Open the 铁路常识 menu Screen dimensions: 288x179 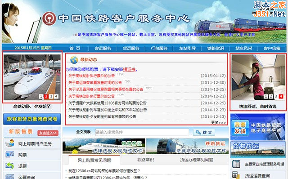coord(216,48)
